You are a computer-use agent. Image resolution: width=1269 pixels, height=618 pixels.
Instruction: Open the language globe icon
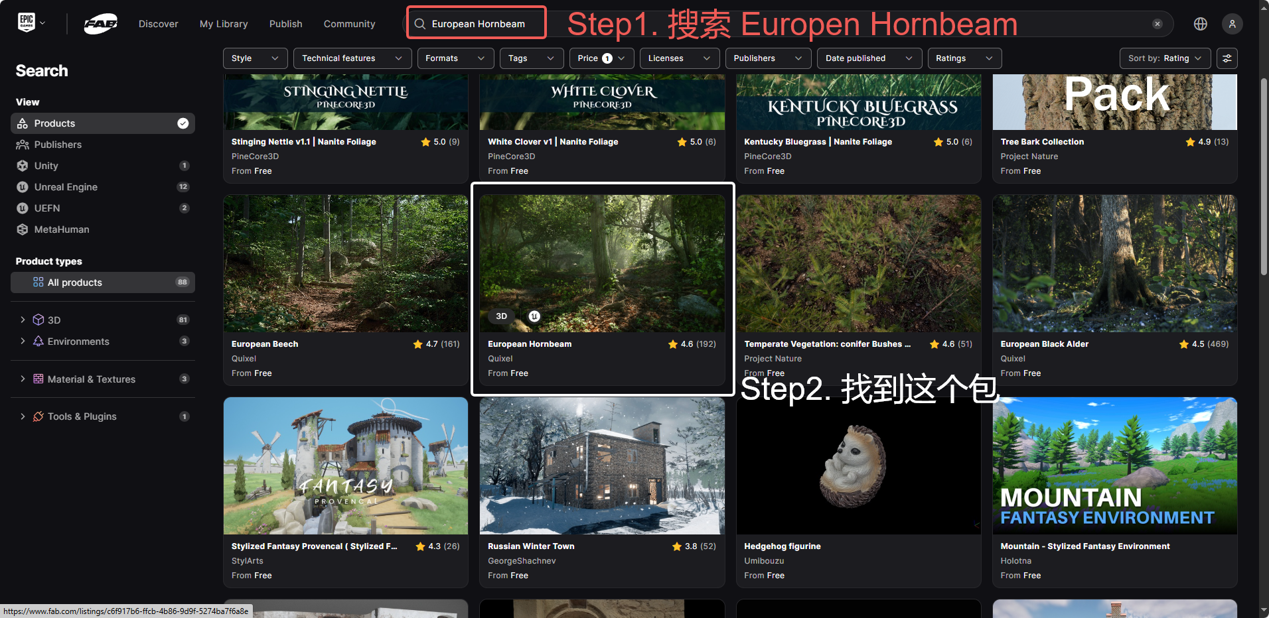point(1201,24)
